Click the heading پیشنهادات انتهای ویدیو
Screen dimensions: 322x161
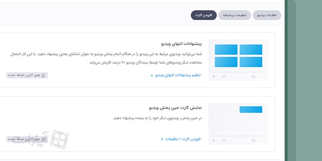(182, 44)
